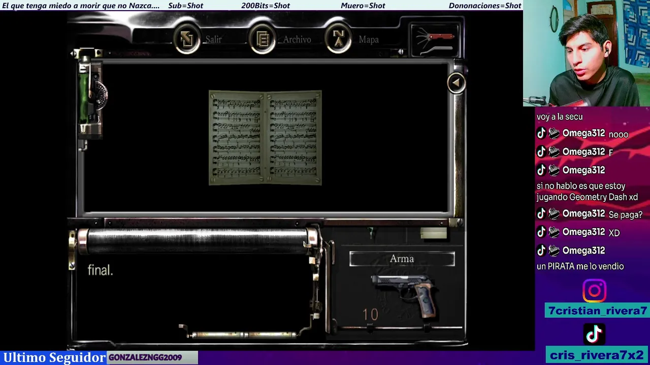This screenshot has width=650, height=365.
Task: Click the cris_rivera7x2 TikTok handle
Action: click(x=597, y=355)
